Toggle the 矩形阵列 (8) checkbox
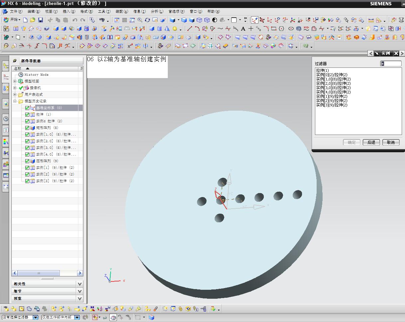The width and height of the screenshot is (405, 322). click(x=27, y=128)
